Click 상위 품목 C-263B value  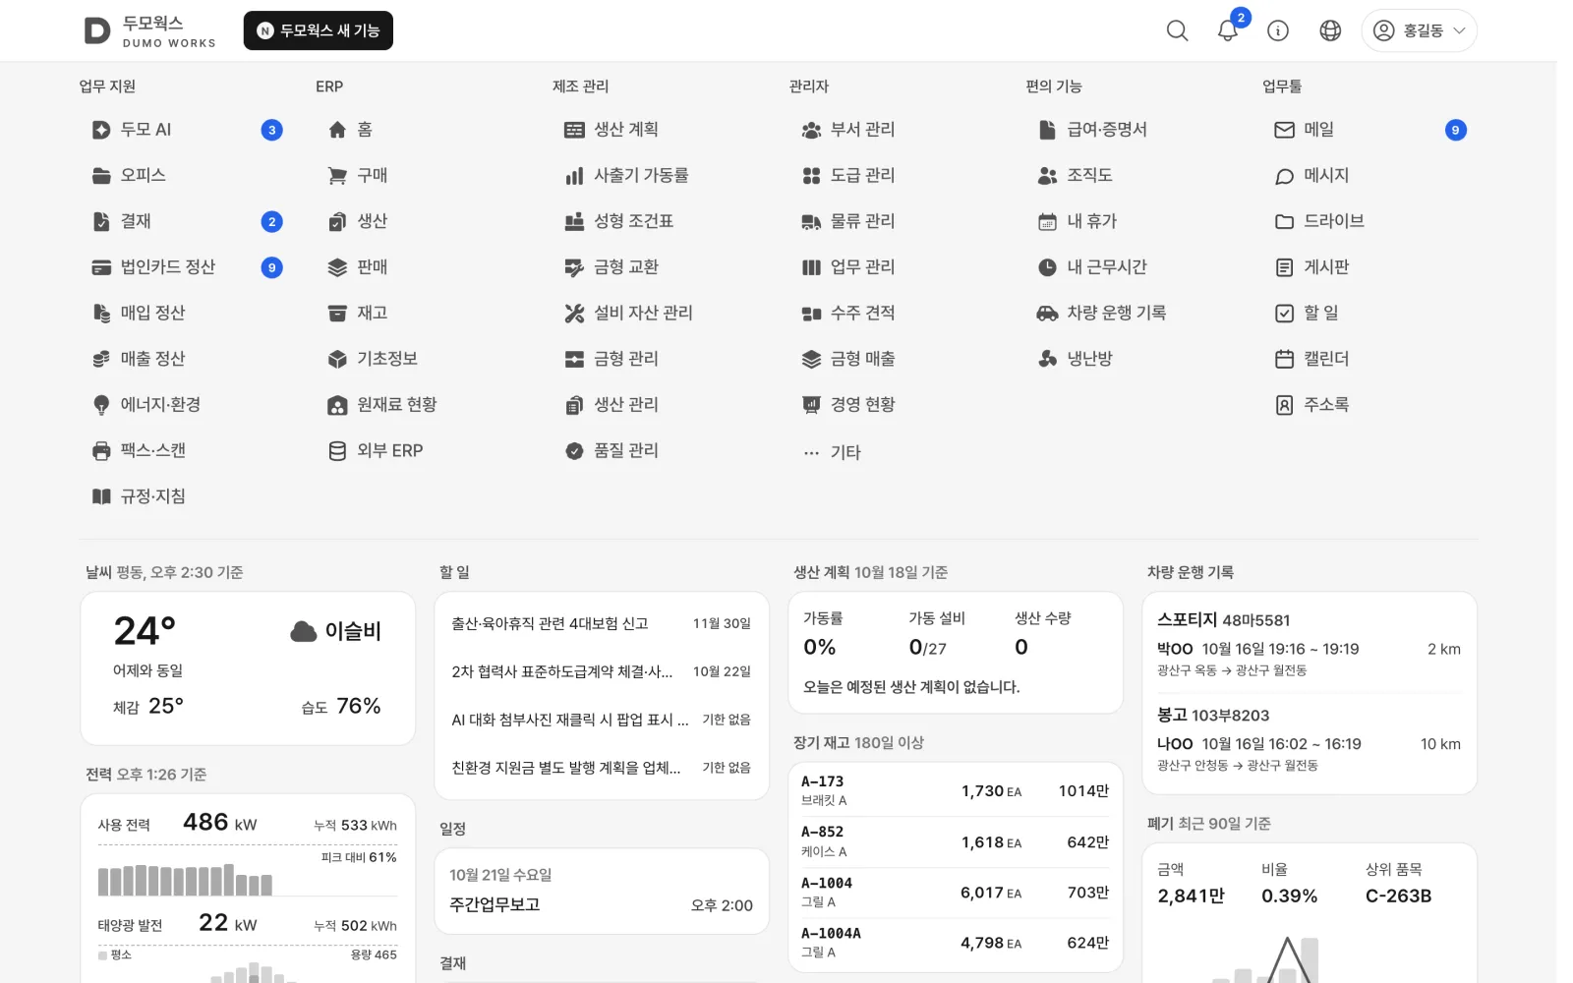click(x=1398, y=896)
